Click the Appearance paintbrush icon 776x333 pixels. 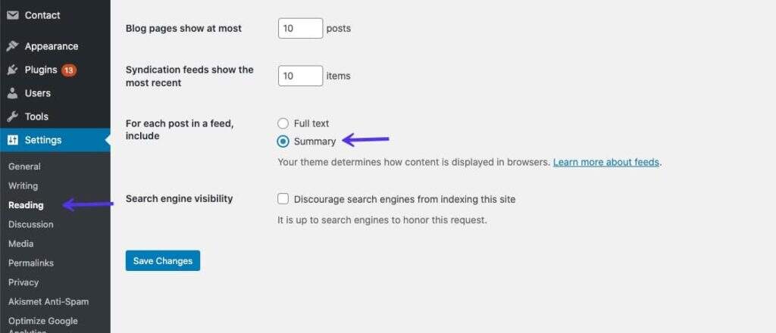click(13, 46)
